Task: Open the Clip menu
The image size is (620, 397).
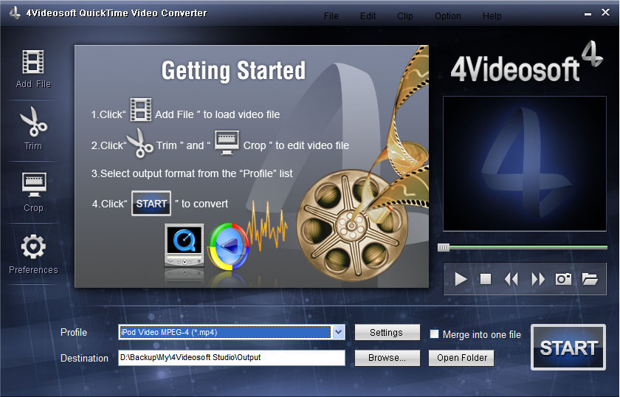Action: click(405, 16)
